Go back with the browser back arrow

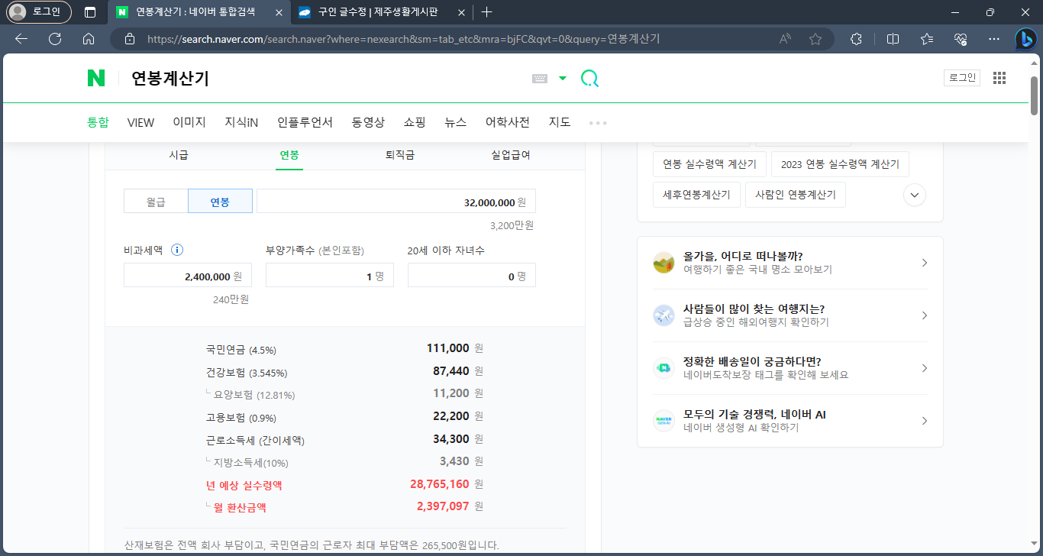click(x=21, y=39)
